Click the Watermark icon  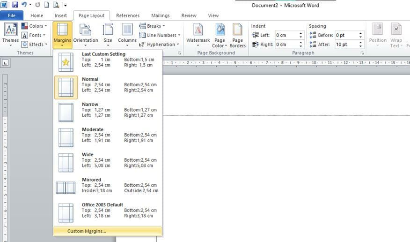click(x=198, y=31)
